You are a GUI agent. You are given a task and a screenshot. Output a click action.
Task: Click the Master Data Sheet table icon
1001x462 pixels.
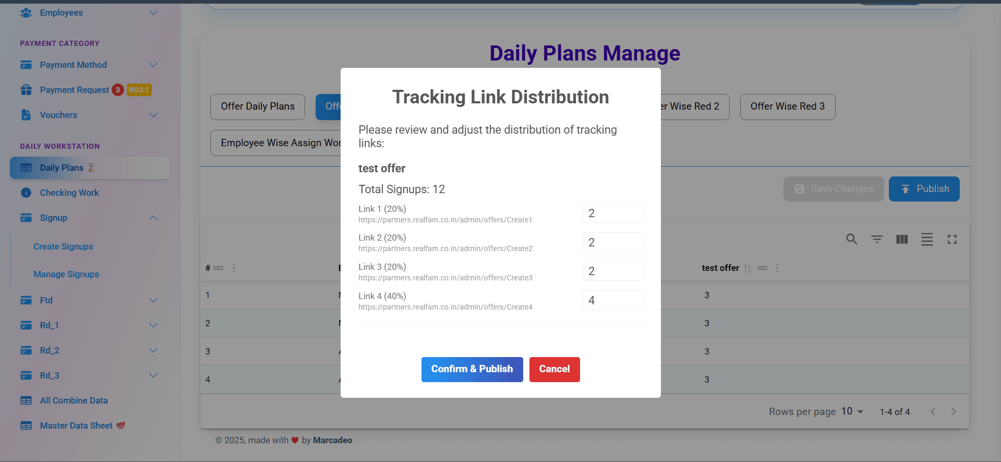click(x=26, y=425)
